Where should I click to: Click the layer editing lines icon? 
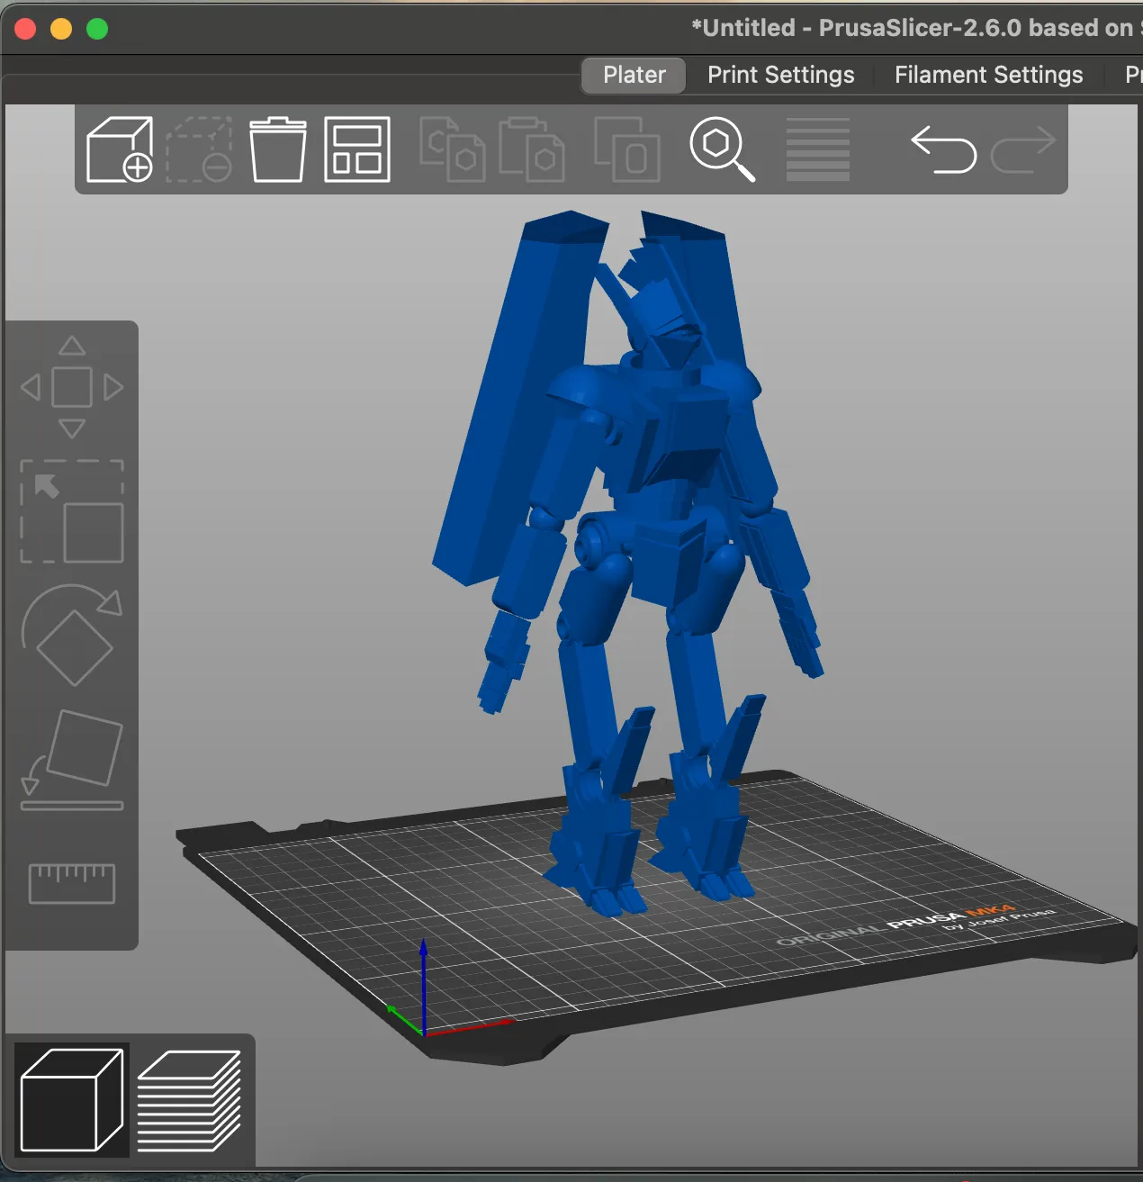(818, 149)
